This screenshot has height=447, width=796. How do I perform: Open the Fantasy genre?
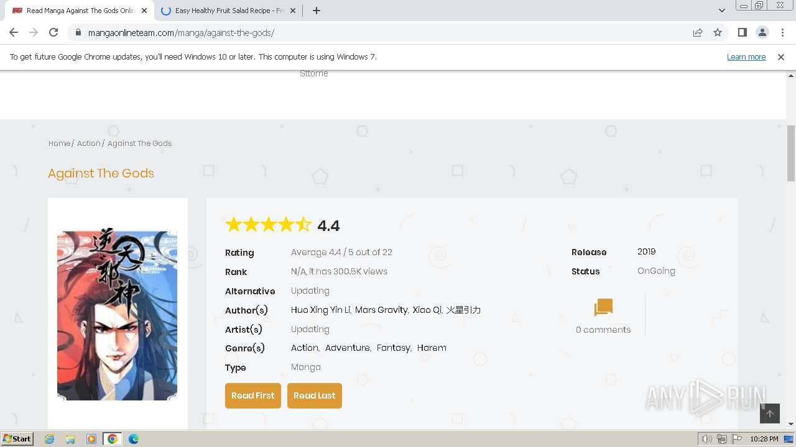pos(393,348)
